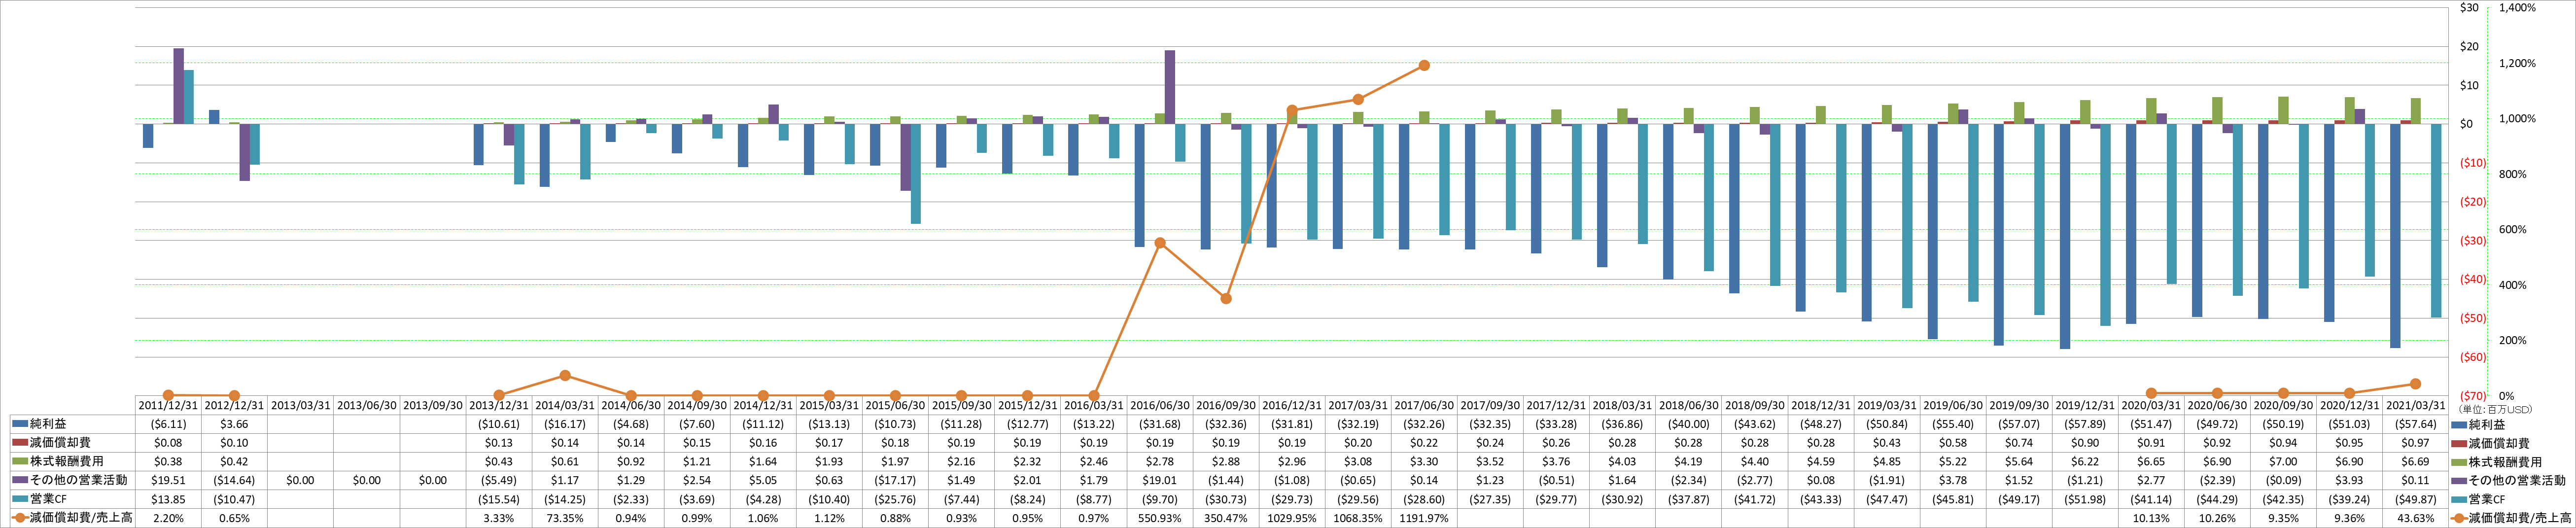This screenshot has height=528, width=2576.
Task: Click the 2014/03/31 column header
Action: coord(565,405)
